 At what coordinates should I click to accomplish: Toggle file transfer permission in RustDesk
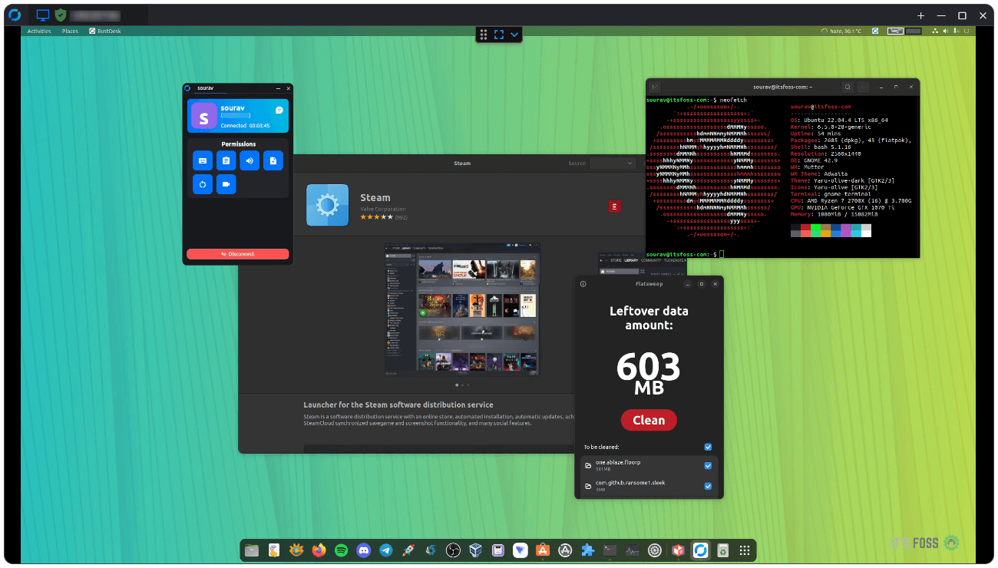tap(273, 160)
